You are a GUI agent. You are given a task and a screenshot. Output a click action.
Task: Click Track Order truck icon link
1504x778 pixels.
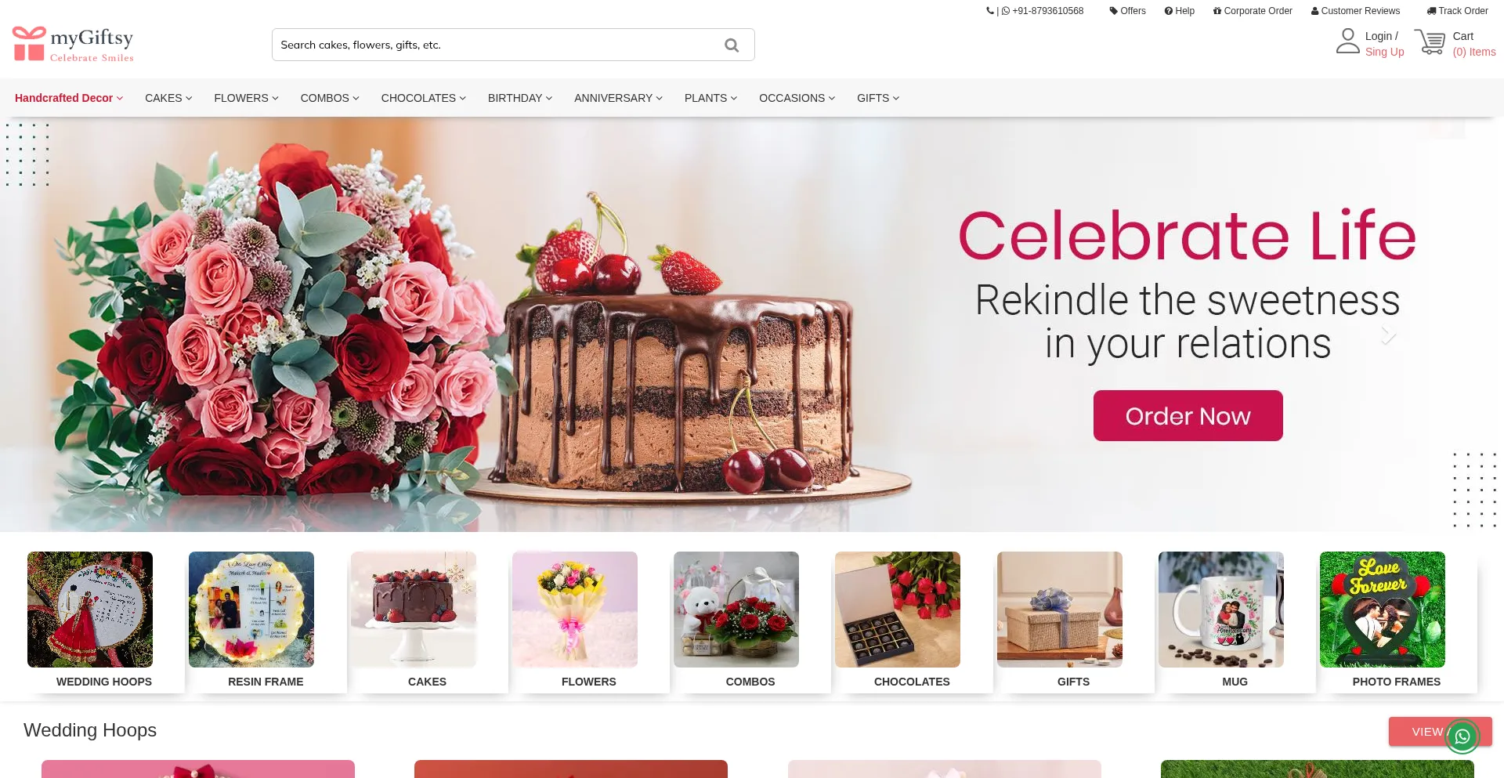point(1457,11)
